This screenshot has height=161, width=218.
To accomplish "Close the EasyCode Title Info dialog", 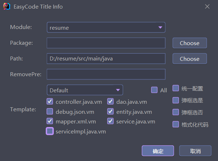I will click(x=207, y=6).
